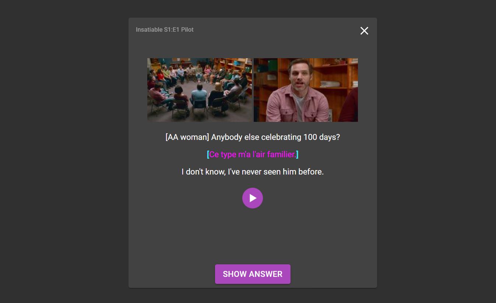496x303 pixels.
Task: Close the flashcard dialog with the X
Action: pyautogui.click(x=364, y=31)
